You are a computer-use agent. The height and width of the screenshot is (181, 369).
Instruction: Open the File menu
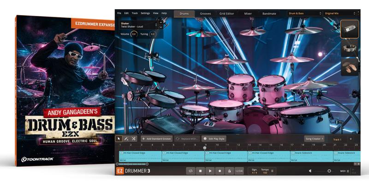point(119,13)
